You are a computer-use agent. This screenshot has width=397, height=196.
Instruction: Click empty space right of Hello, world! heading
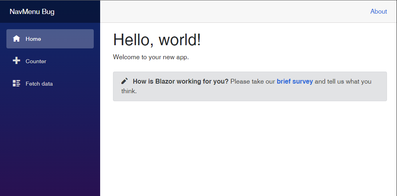296,40
